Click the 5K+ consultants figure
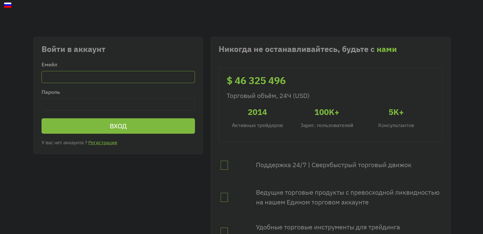Image resolution: width=483 pixels, height=234 pixels. tap(396, 112)
